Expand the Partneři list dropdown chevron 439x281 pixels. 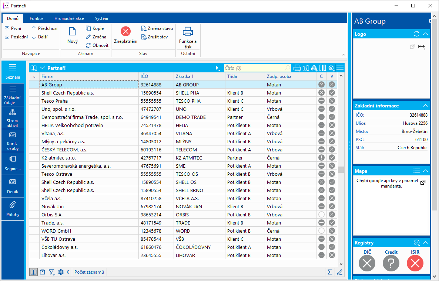coord(42,68)
